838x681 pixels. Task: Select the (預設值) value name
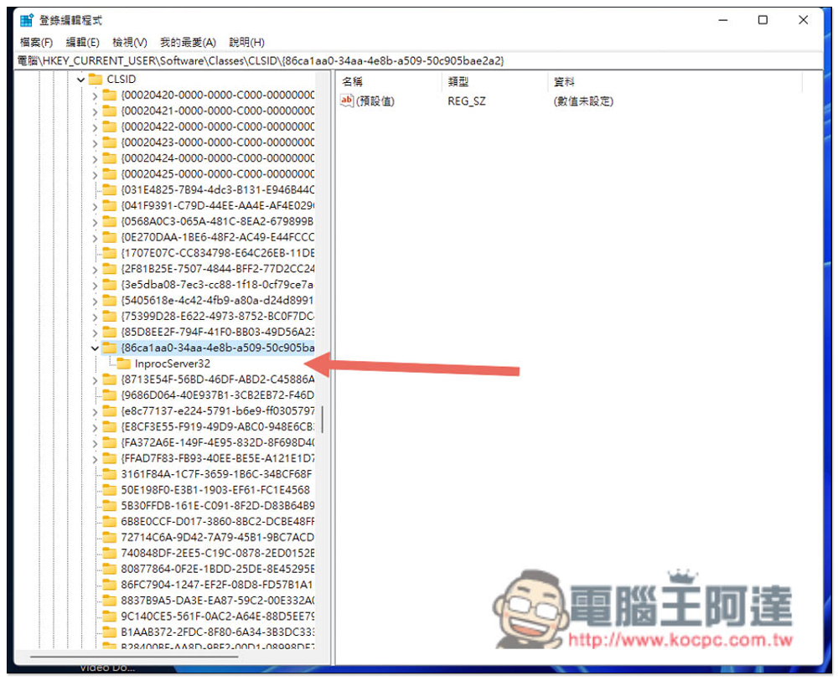pyautogui.click(x=375, y=101)
